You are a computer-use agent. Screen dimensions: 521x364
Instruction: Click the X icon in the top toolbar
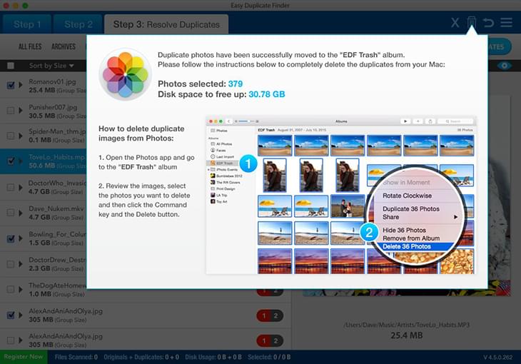point(455,23)
